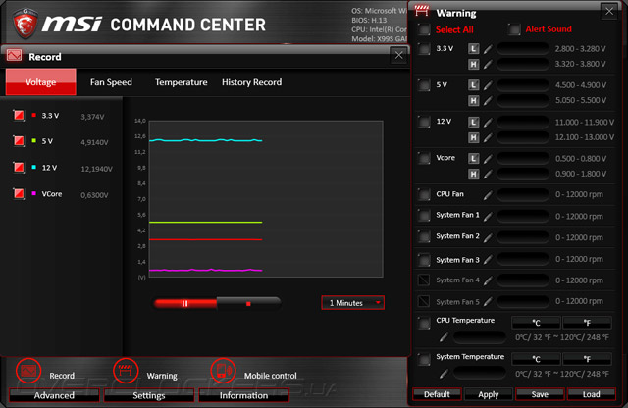Switch to the Voltage tab

click(41, 82)
